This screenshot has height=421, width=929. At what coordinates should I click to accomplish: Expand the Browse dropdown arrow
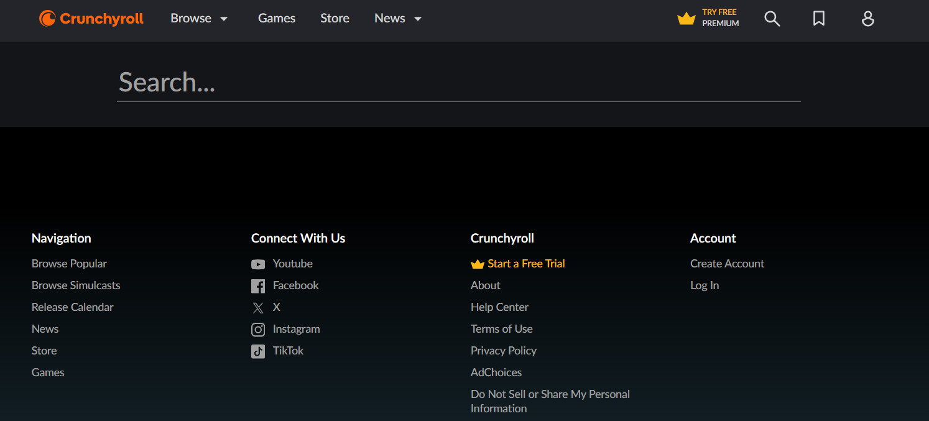(224, 19)
